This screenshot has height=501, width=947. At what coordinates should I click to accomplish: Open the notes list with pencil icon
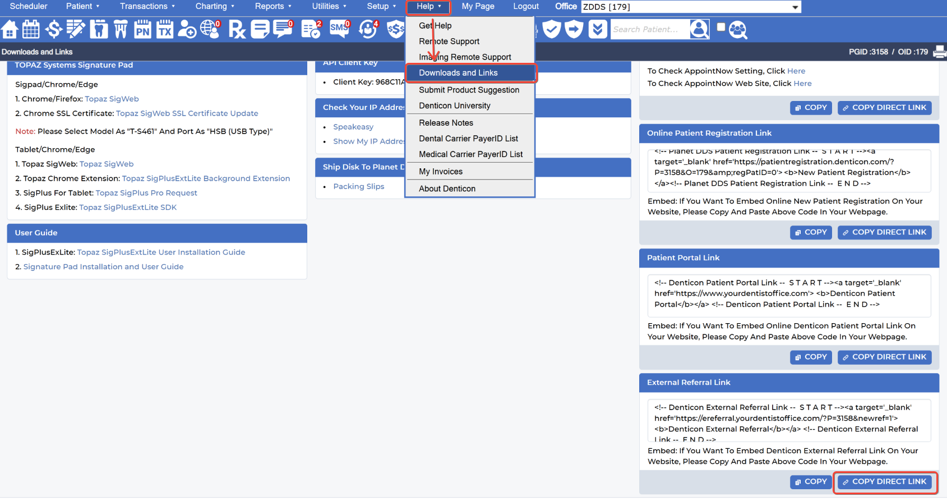(76, 29)
